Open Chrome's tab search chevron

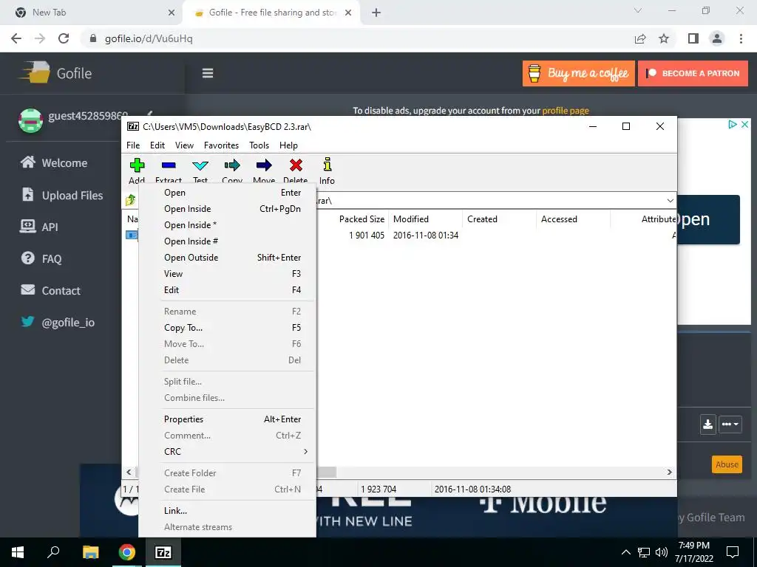[638, 10]
